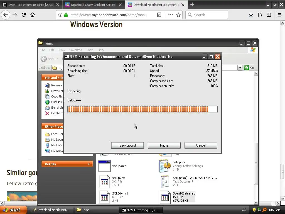Open Help menu in Temp window
Image resolution: width=285 pixels, height=214 pixels.
click(100, 50)
